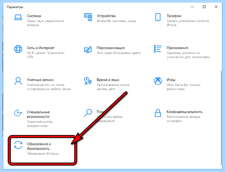Click text 'Фон, экран блокировки, цвета'
225x172 pixels.
tap(118, 53)
